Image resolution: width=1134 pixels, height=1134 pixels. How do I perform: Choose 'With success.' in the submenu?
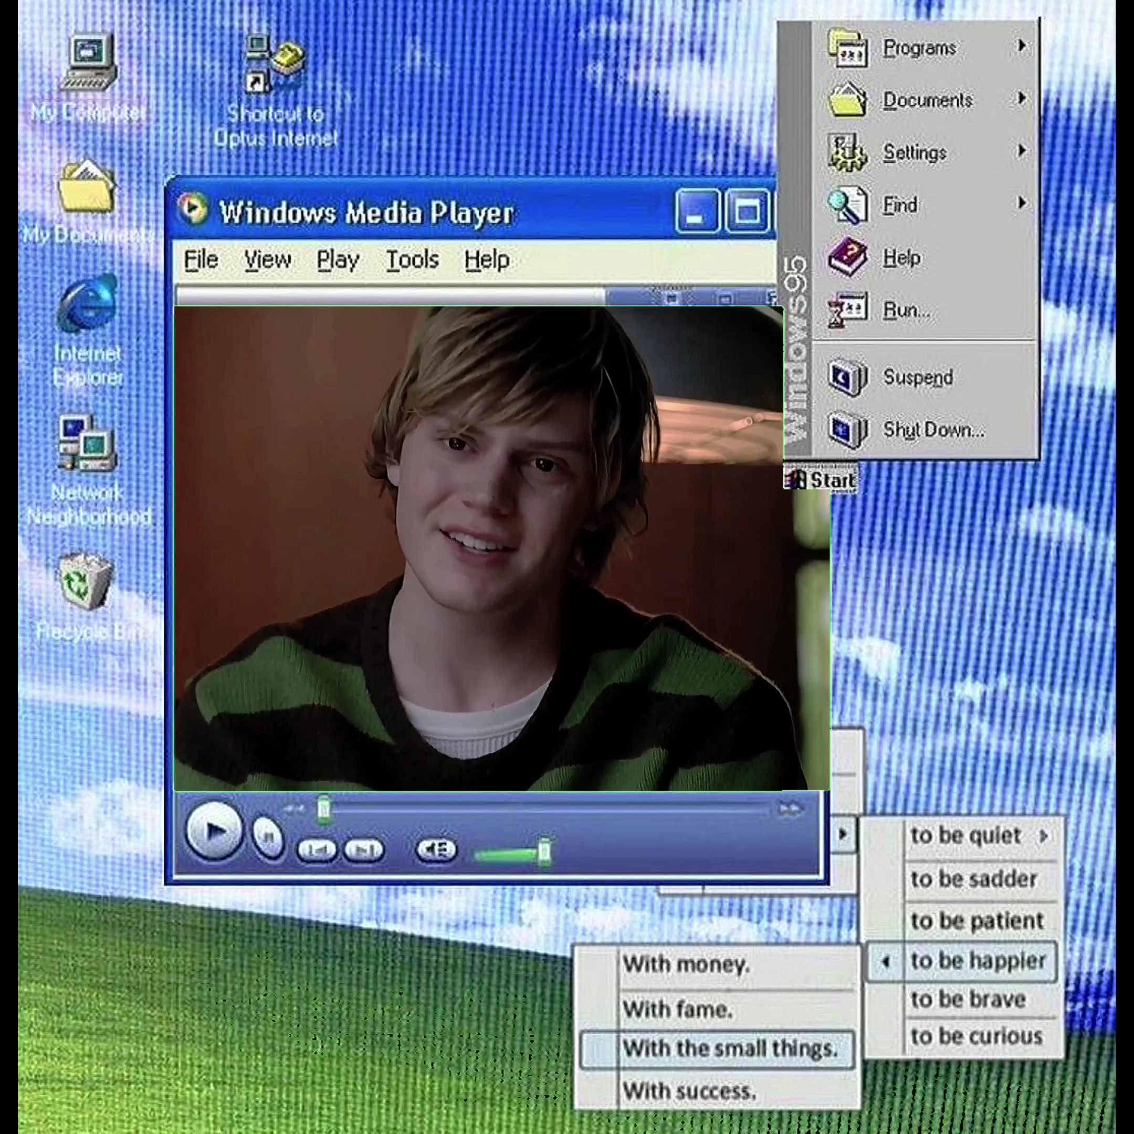pos(689,1091)
